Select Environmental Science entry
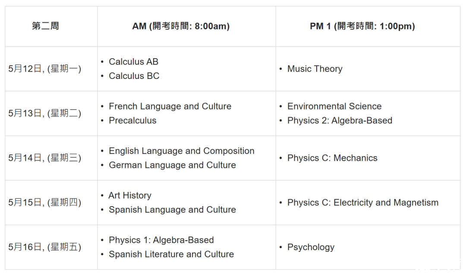Screen dimensions: 466x276 (x=334, y=106)
